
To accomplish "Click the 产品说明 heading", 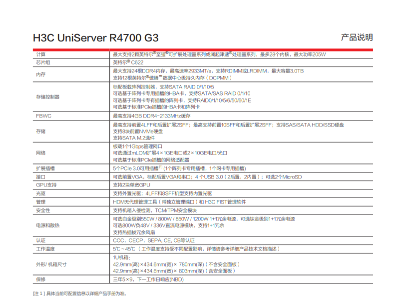I will coord(357,37).
